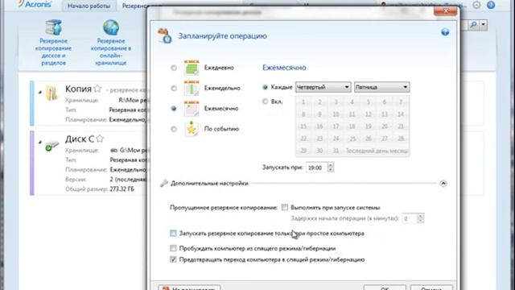The image size is (515, 290).
Task: Pick day 10 in month calendar grid
Action: coord(336,114)
